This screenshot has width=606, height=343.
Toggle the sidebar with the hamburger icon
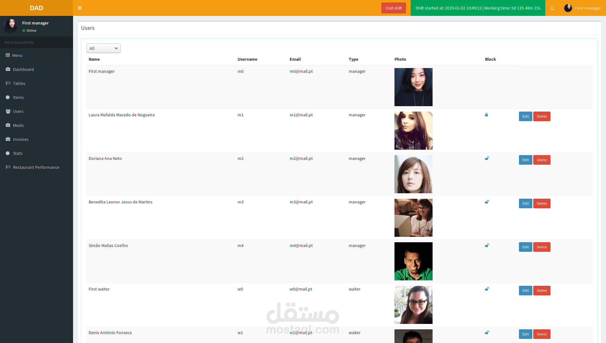(80, 8)
